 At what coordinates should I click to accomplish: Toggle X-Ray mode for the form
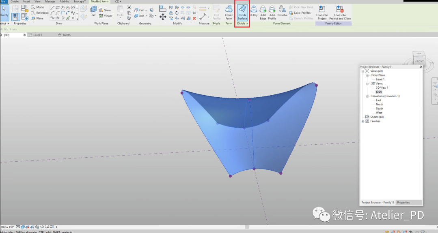point(254,11)
